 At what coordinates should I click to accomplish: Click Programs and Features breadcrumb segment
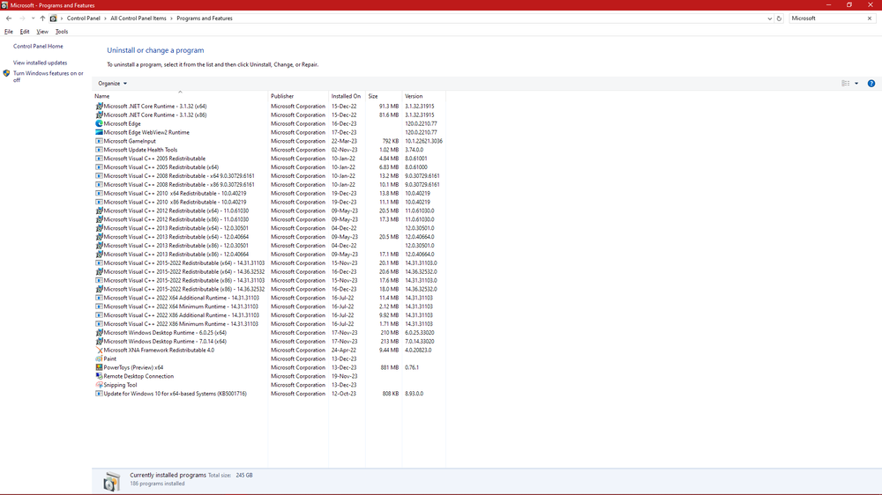(x=205, y=18)
